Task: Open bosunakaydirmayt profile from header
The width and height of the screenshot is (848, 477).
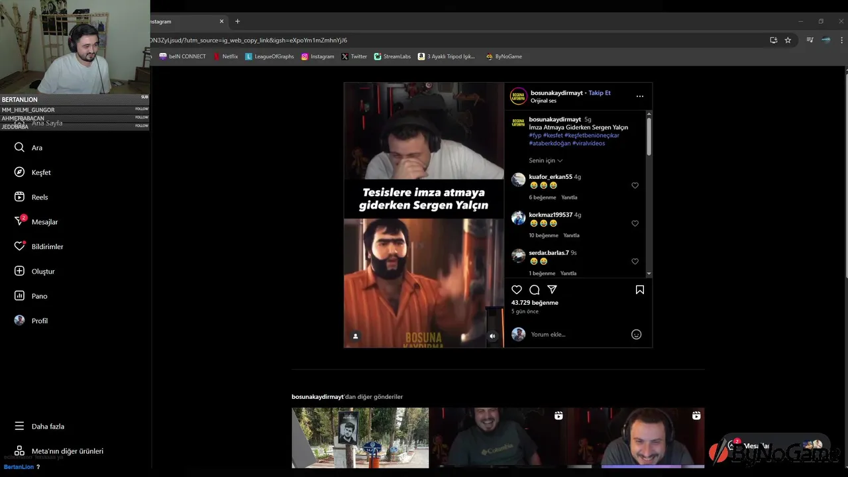Action: [x=556, y=93]
